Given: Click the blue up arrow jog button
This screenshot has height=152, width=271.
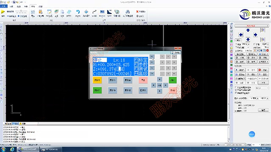Looking at the screenshot, I should pos(248,30).
